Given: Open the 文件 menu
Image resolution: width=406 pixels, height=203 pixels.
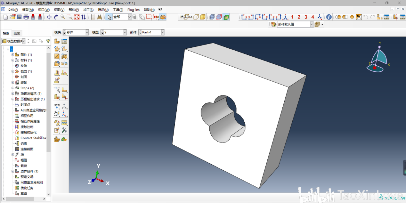Looking at the screenshot, I should pyautogui.click(x=13, y=10).
